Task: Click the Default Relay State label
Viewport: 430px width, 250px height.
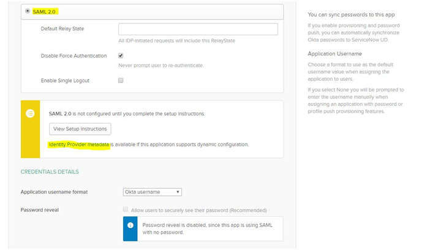Action: point(62,29)
